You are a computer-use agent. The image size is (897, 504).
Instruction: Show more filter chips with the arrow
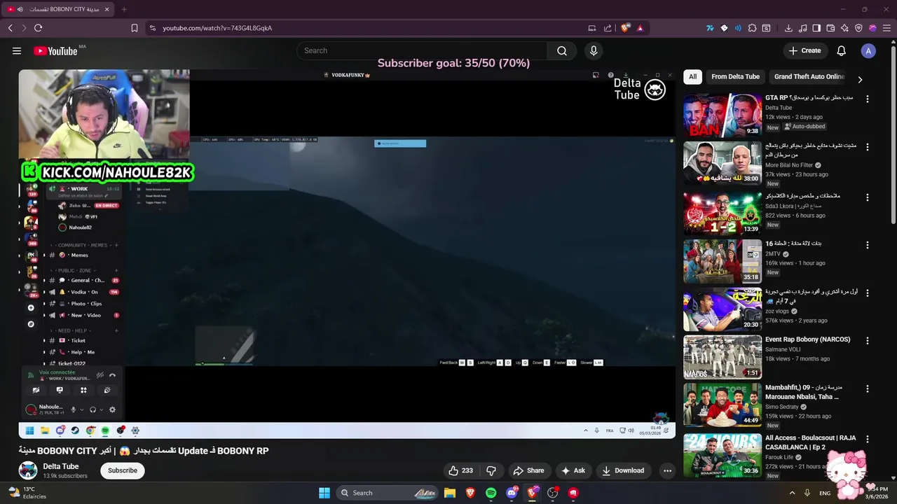point(860,79)
